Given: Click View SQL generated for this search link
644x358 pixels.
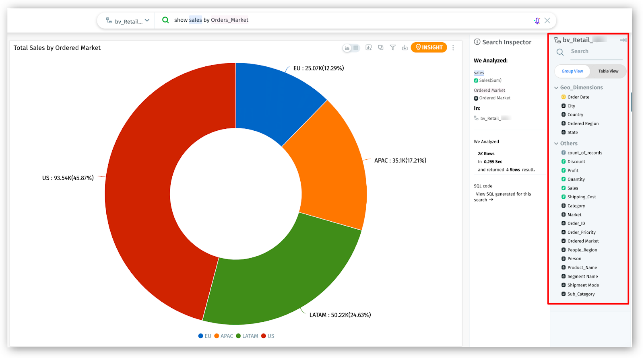Looking at the screenshot, I should tap(502, 197).
